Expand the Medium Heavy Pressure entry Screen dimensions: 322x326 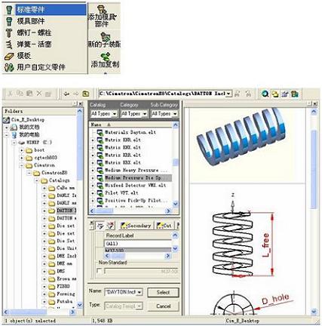tap(93, 171)
